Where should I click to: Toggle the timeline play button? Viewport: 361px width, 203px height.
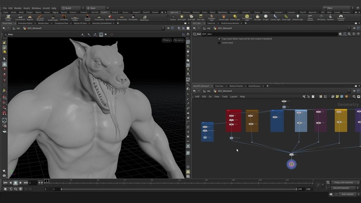[21, 183]
